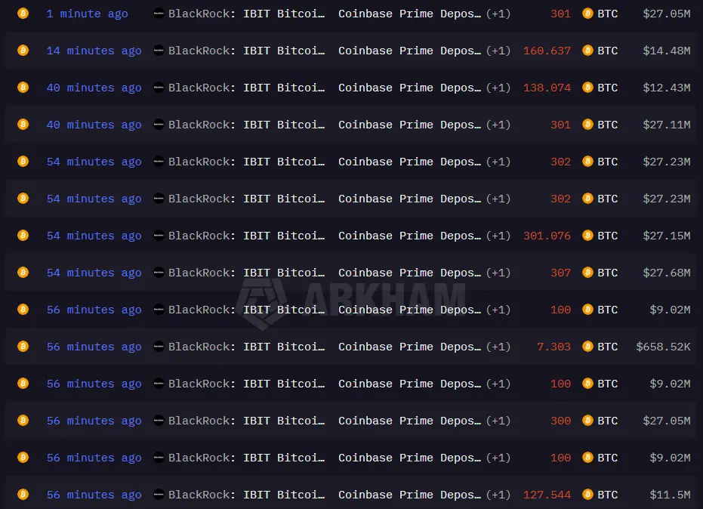Click the $658.52K USD value

pos(663,347)
